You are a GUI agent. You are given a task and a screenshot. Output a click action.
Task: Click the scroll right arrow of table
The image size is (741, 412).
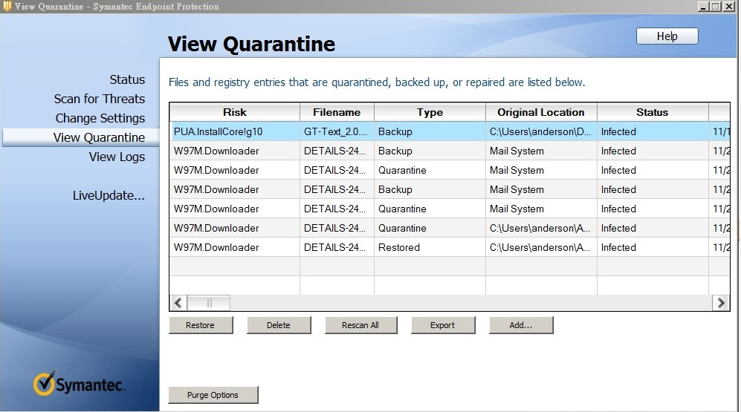pyautogui.click(x=721, y=303)
